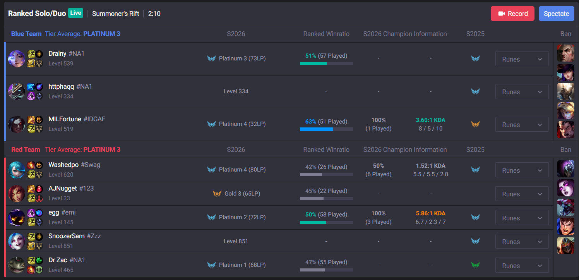Screen dimensions: 579x280
Task: Open Dr Zac's summoner profile
Action: coord(67,260)
